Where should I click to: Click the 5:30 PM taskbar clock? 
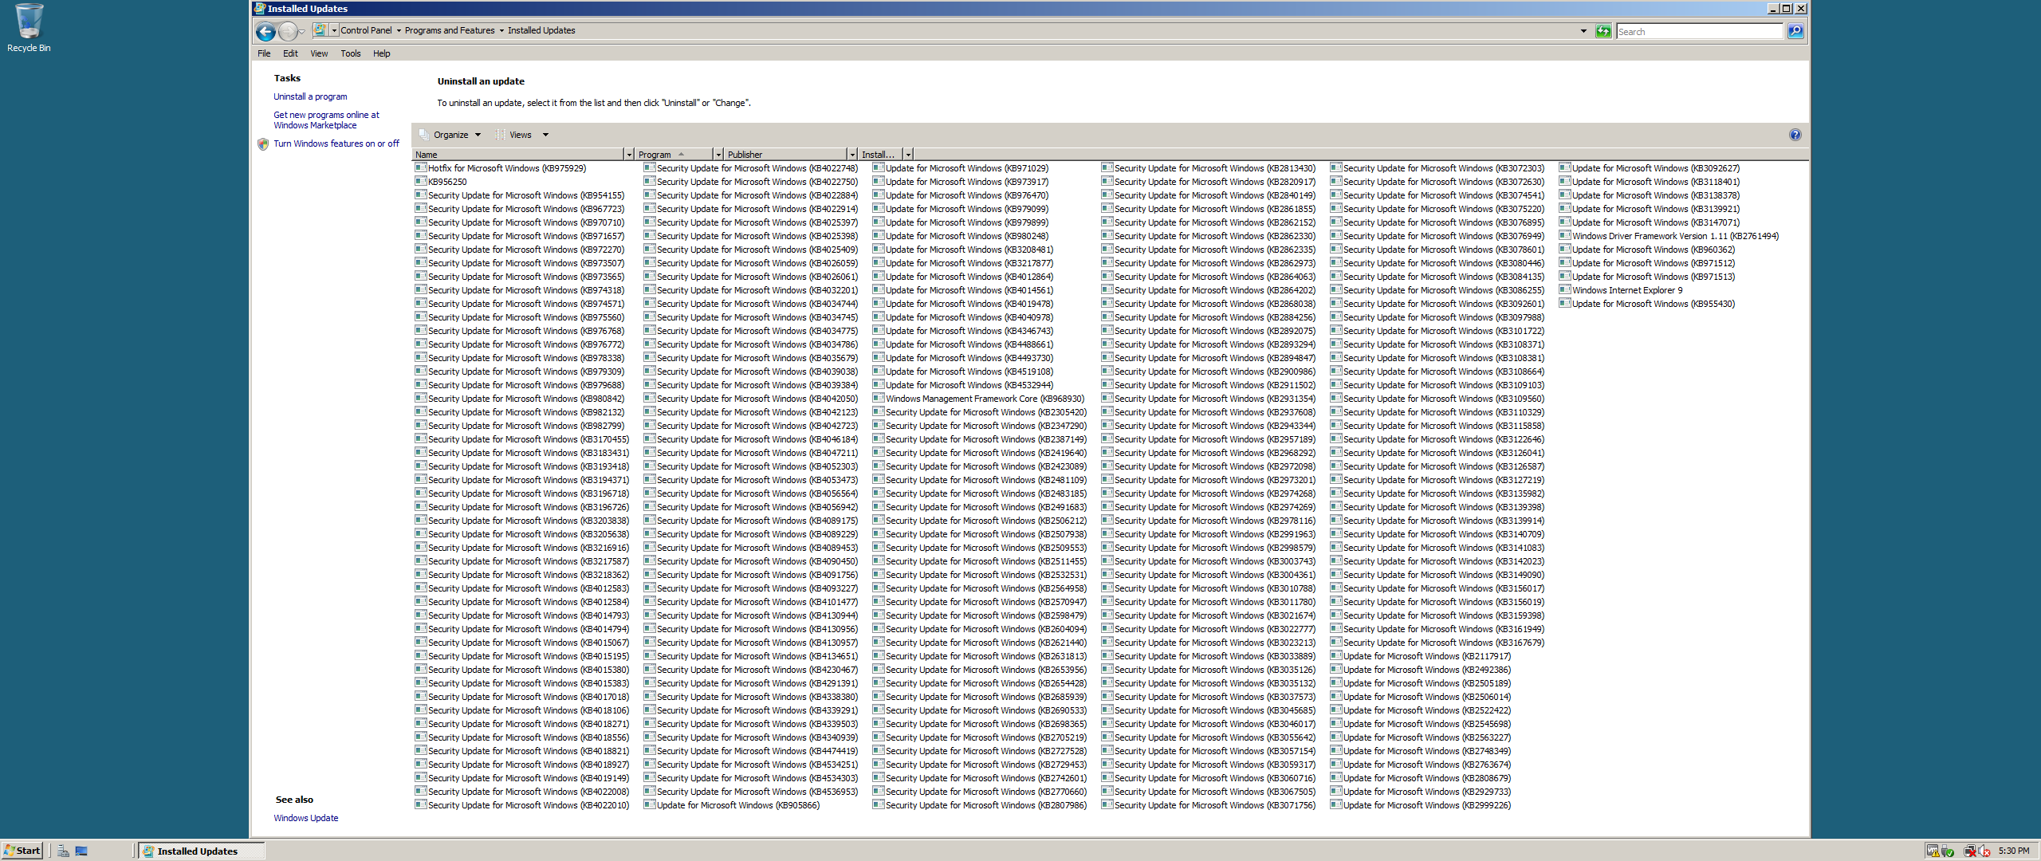point(2014,851)
